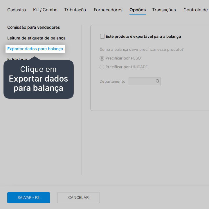Viewport: 209px width, 209px height.
Task: Go to the Fornecedores tab
Action: (x=108, y=10)
